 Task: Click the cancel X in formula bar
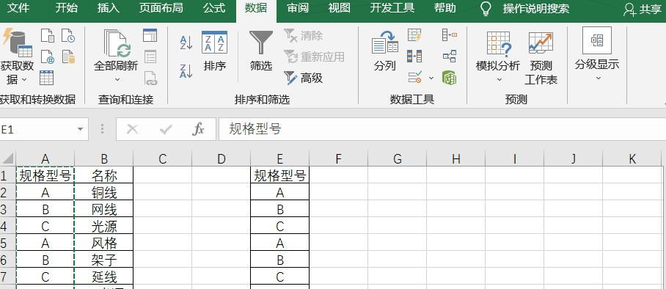tap(133, 129)
